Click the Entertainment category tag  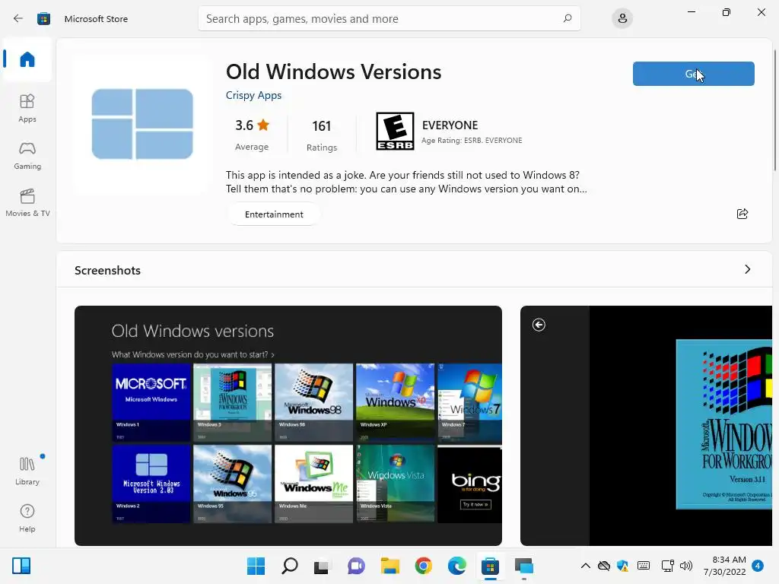click(274, 214)
